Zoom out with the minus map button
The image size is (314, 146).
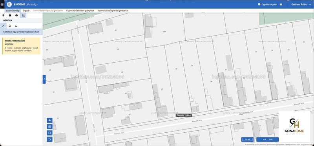tap(49, 133)
